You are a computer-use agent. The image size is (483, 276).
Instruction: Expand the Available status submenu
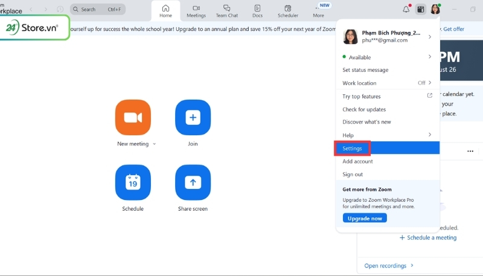point(430,57)
